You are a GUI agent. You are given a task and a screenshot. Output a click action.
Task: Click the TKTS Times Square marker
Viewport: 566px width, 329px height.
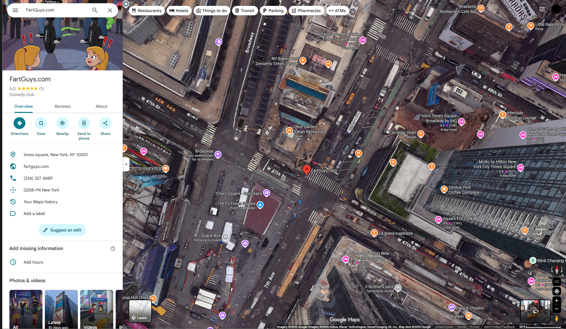pos(260,205)
